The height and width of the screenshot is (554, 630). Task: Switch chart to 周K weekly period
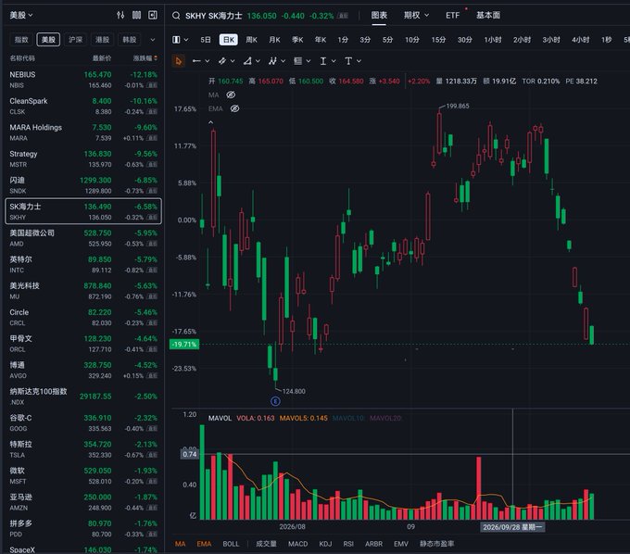pos(251,39)
